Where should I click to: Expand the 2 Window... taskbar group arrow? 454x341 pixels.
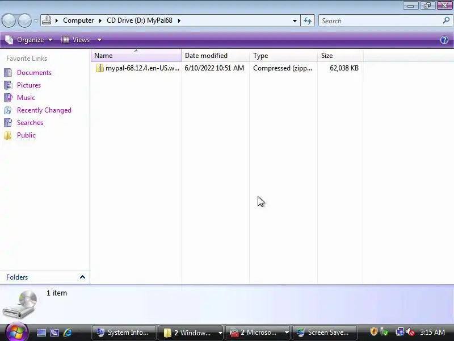tap(220, 333)
